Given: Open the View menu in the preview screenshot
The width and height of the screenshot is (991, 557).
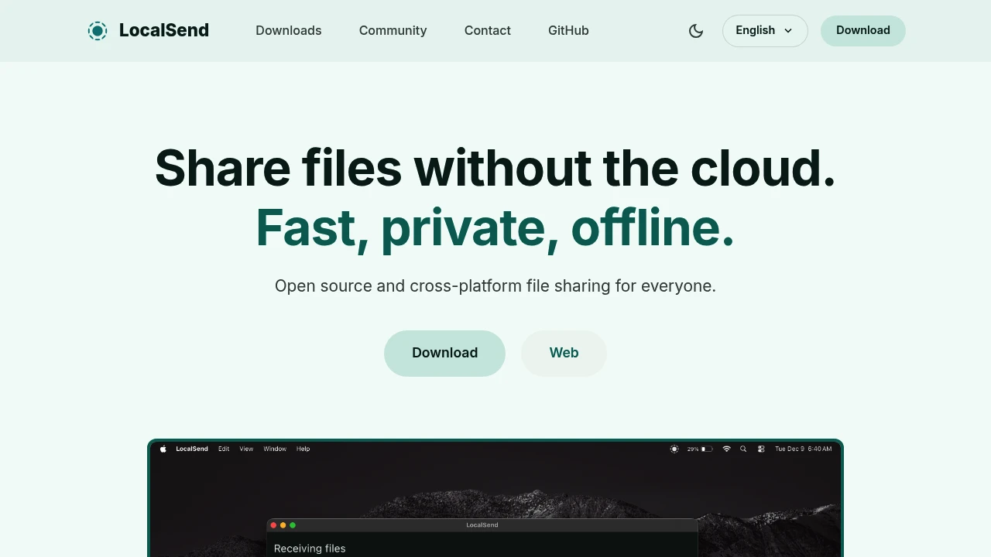Looking at the screenshot, I should tap(246, 449).
